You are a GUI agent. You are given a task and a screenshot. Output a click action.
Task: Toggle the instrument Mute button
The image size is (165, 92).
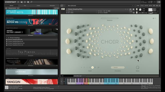coord(137,13)
